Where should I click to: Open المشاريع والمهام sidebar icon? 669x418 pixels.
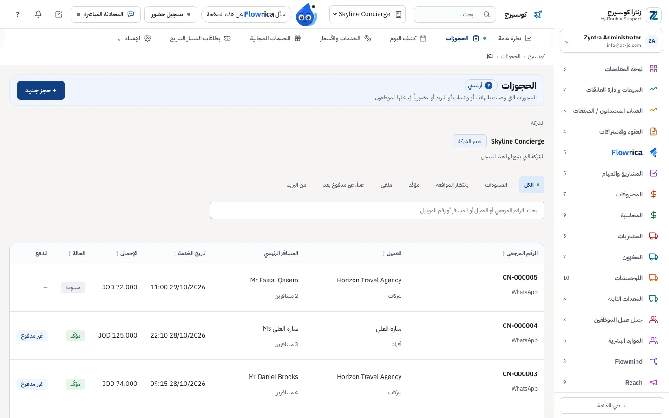click(x=654, y=173)
